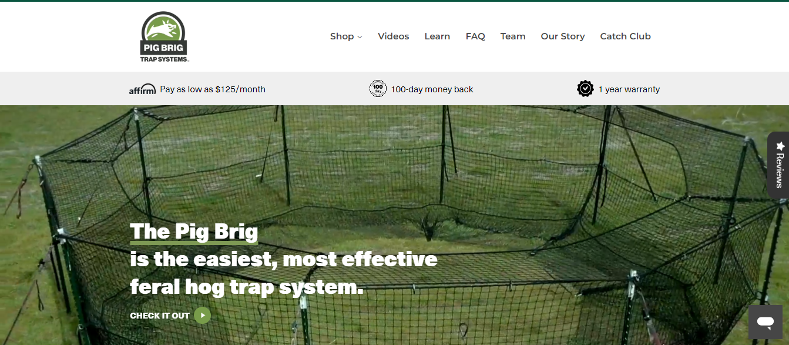Go to Catch Club
This screenshot has width=789, height=345.
coord(625,36)
